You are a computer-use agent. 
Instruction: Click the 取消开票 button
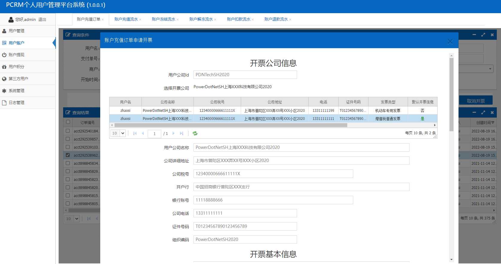tap(476, 101)
